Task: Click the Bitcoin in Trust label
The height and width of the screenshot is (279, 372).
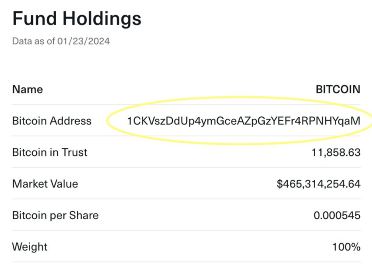Action: pyautogui.click(x=50, y=152)
